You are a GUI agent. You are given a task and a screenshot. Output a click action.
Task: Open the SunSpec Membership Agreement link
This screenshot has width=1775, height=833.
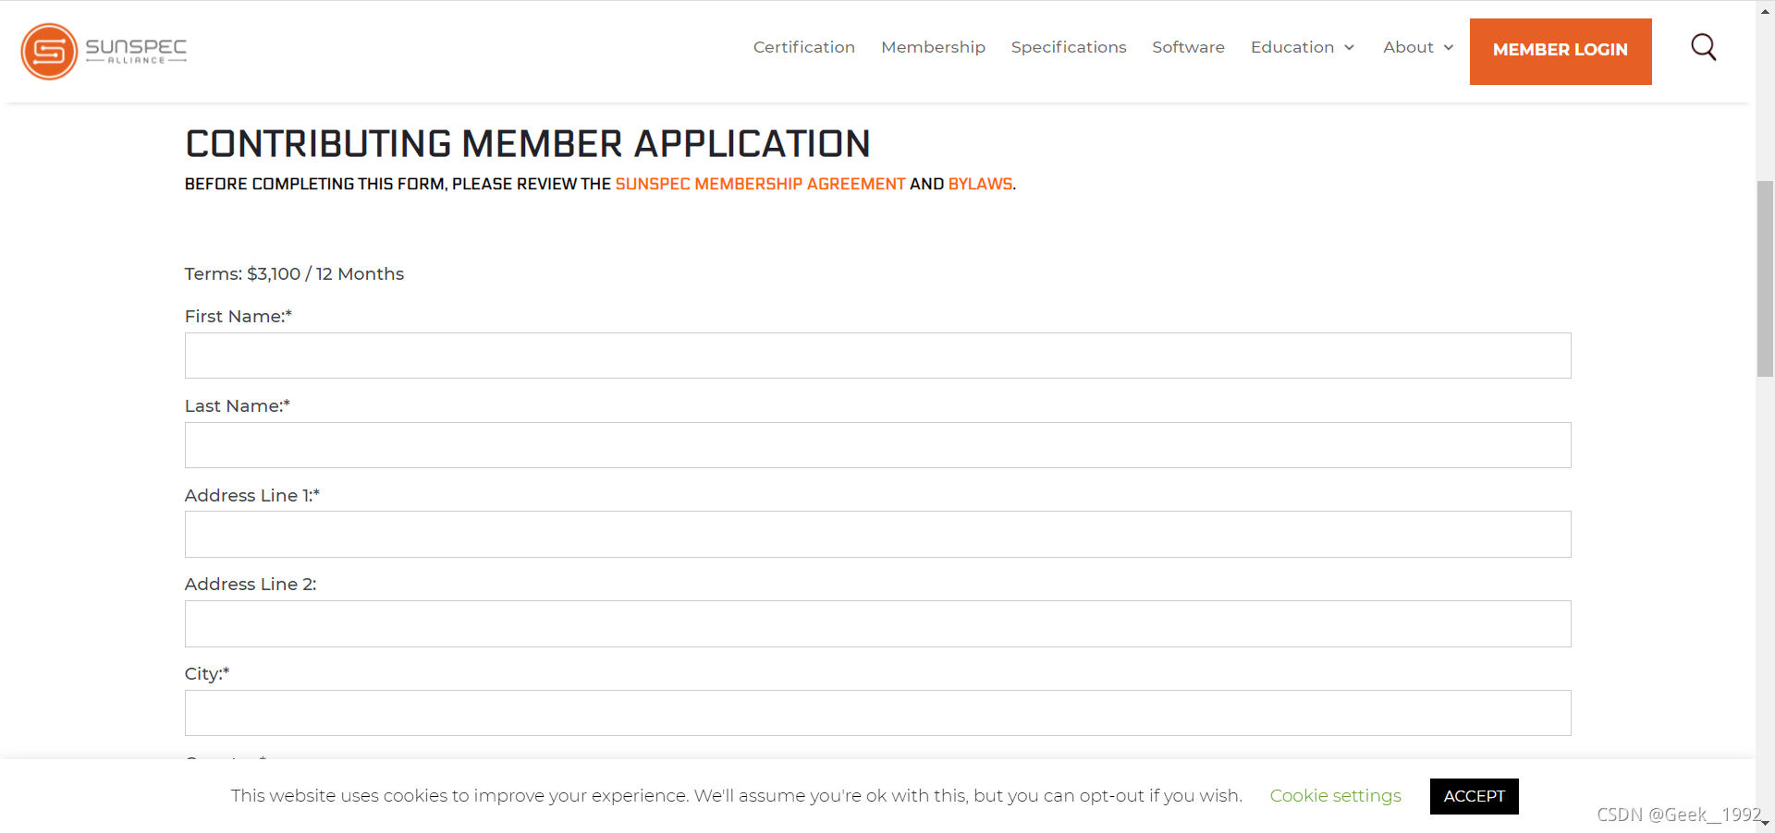[x=760, y=184]
